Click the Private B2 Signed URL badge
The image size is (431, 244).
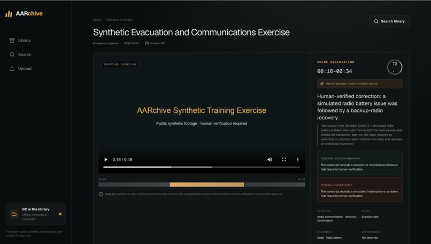[x=120, y=64]
